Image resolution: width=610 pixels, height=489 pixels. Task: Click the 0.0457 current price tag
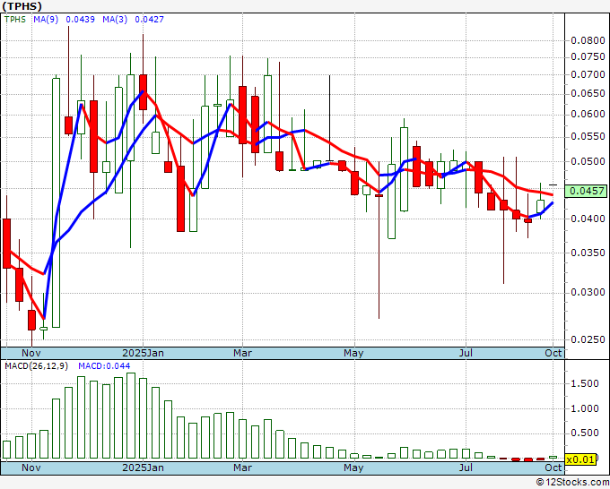(588, 191)
